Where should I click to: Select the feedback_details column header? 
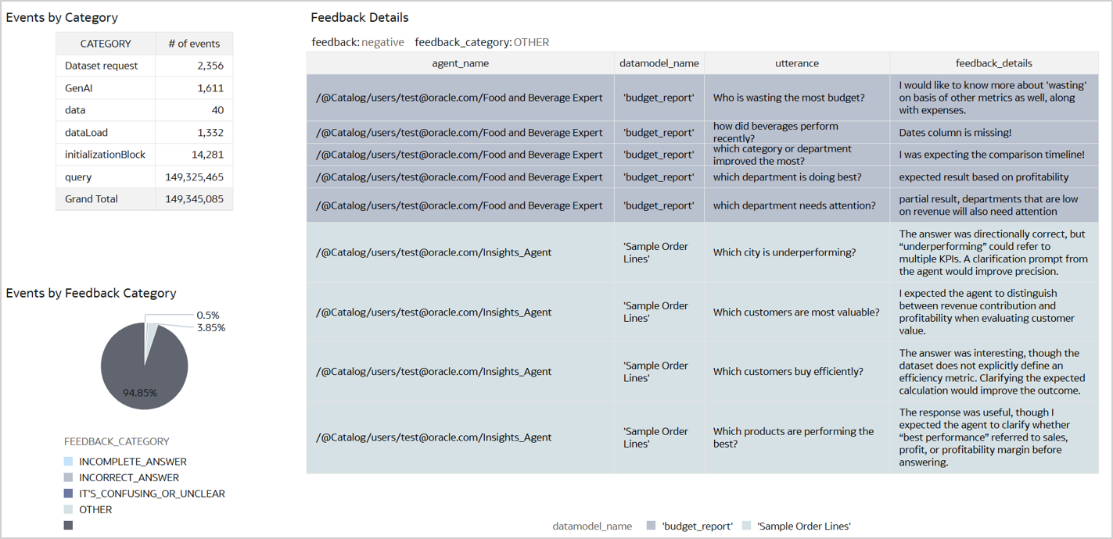coord(994,63)
